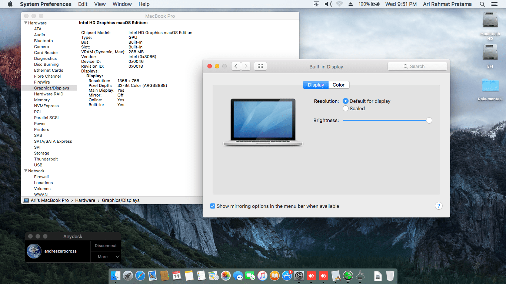Open Notes icon in Dock
The width and height of the screenshot is (506, 284).
click(x=189, y=275)
